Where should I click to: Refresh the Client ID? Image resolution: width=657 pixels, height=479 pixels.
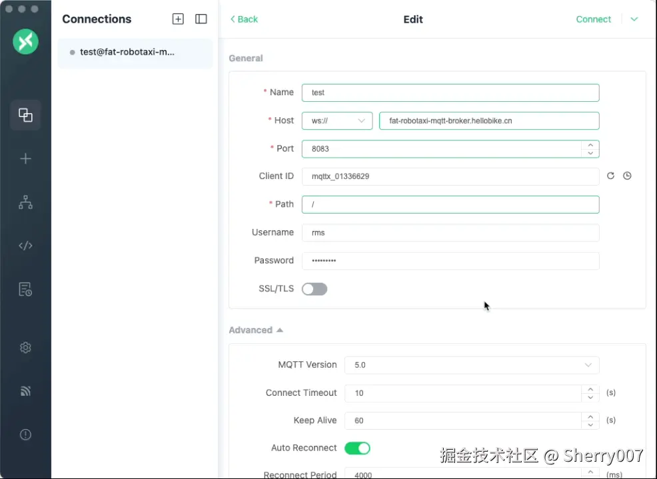click(x=610, y=176)
